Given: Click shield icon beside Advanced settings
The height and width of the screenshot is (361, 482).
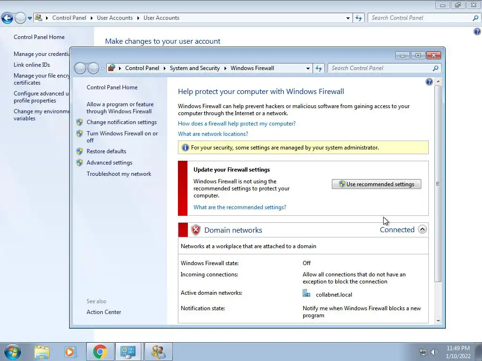Looking at the screenshot, I should click(x=80, y=163).
